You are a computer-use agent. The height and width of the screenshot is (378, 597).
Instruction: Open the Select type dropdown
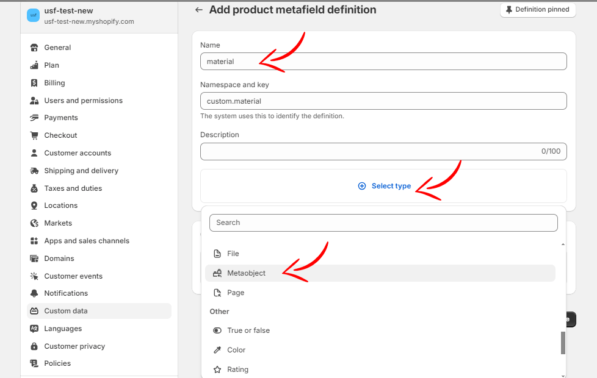pos(384,186)
